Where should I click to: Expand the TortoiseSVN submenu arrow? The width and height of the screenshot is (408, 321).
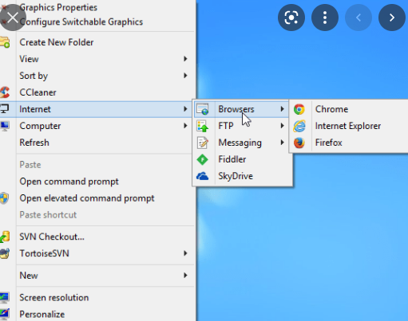(x=185, y=253)
